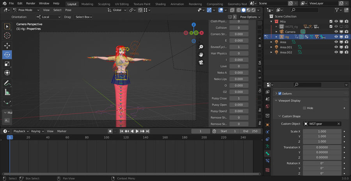
Task: Open the Pose Mode dropdown
Action: pyautogui.click(x=26, y=10)
